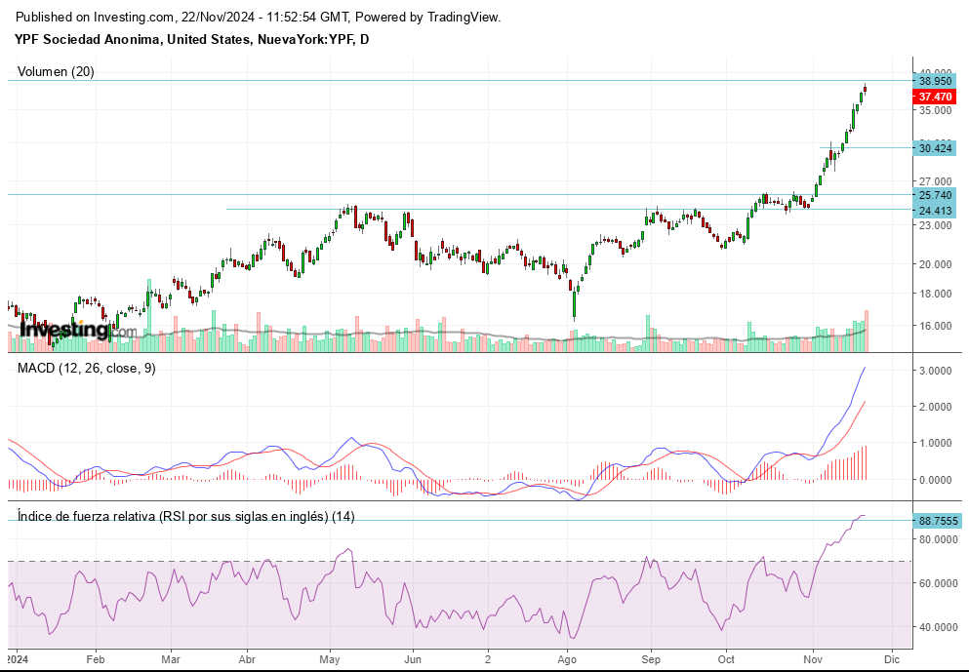This screenshot has width=969, height=672.
Task: Click the Published on Investing.com header text
Action: [x=260, y=18]
